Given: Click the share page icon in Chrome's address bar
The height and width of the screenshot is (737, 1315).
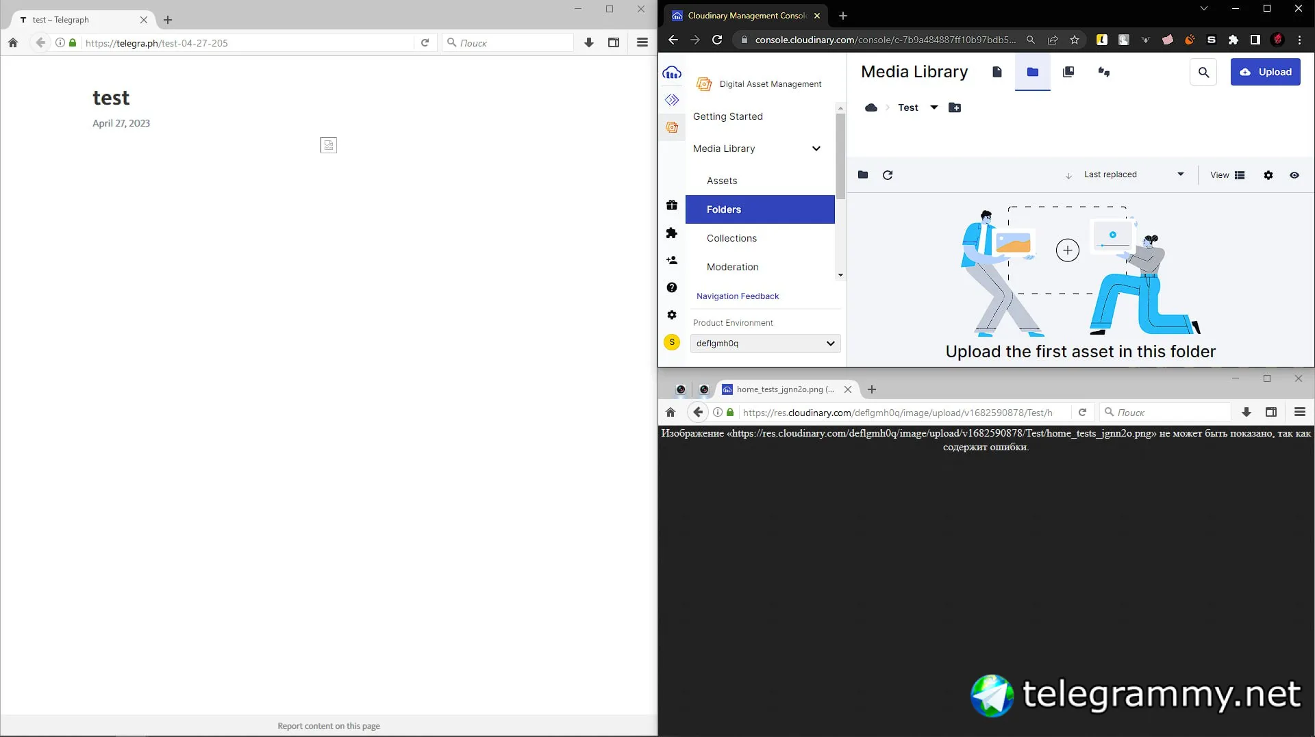Looking at the screenshot, I should pos(1053,40).
